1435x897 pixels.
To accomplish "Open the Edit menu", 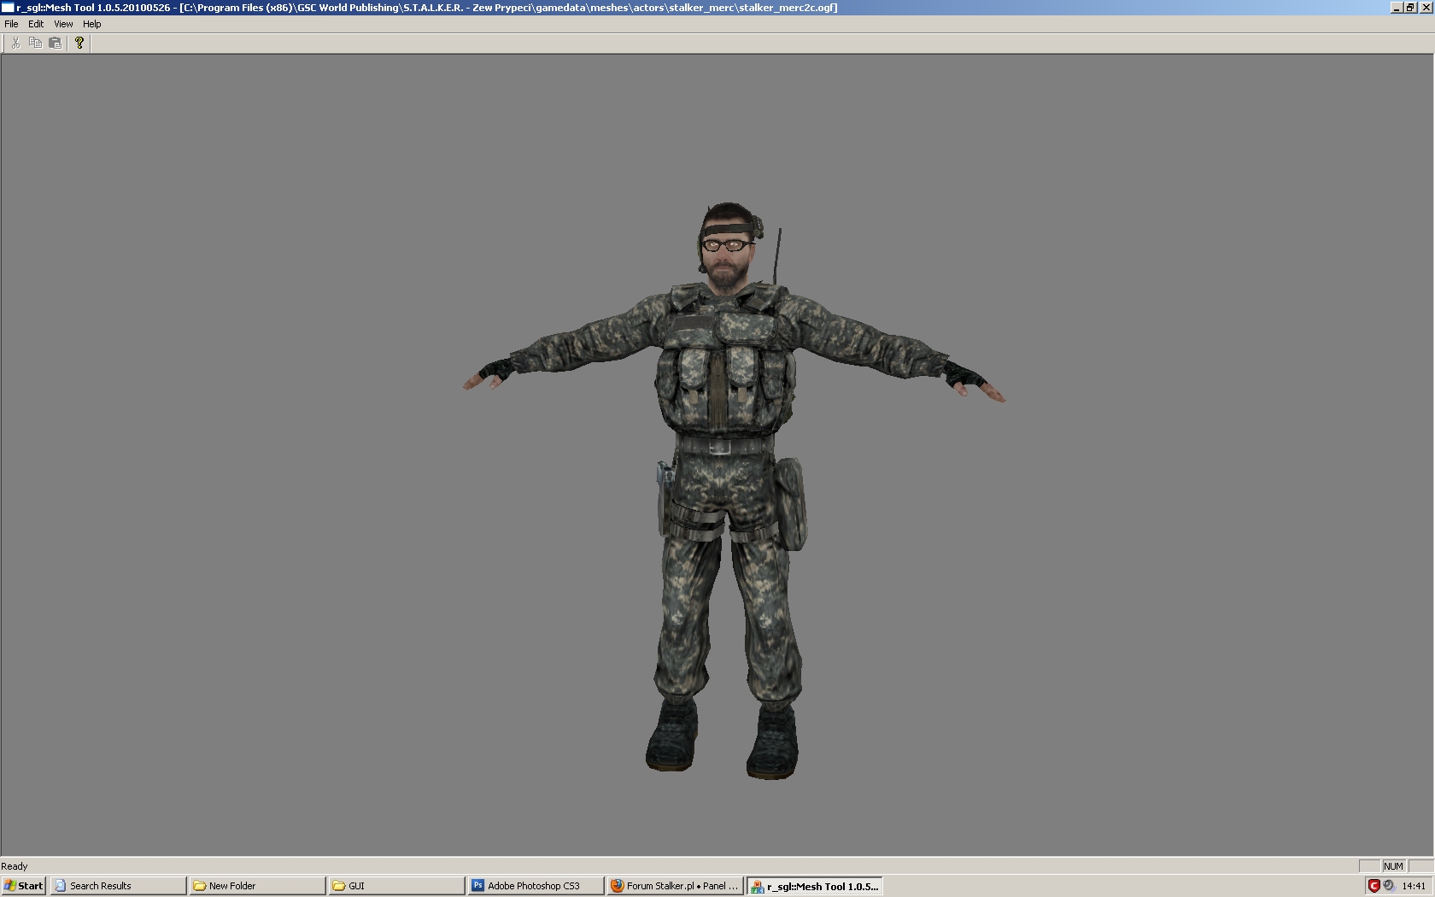I will point(36,24).
